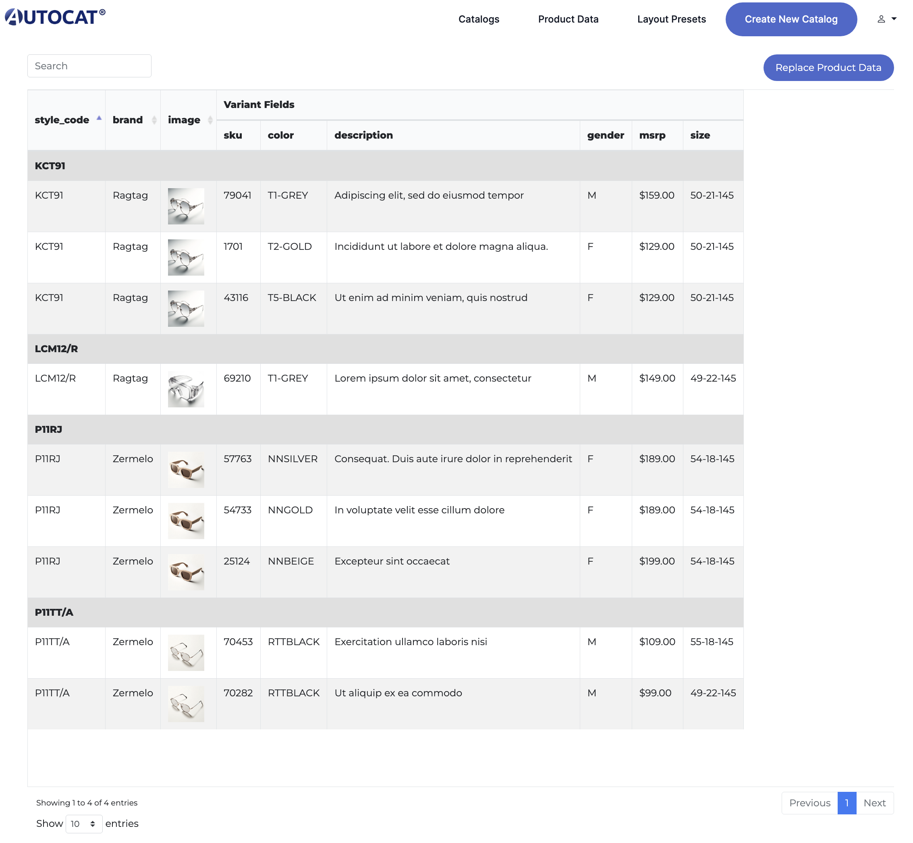Open thumbnail for sku 79041 glasses

pyautogui.click(x=186, y=206)
